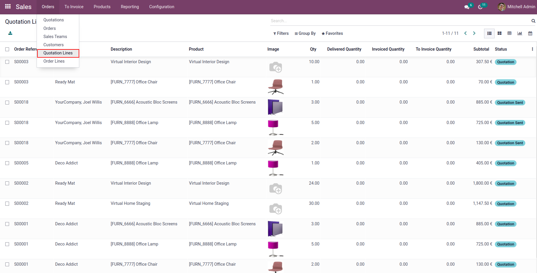The height and width of the screenshot is (273, 537).
Task: Open the apps grid menu icon
Action: click(x=8, y=6)
